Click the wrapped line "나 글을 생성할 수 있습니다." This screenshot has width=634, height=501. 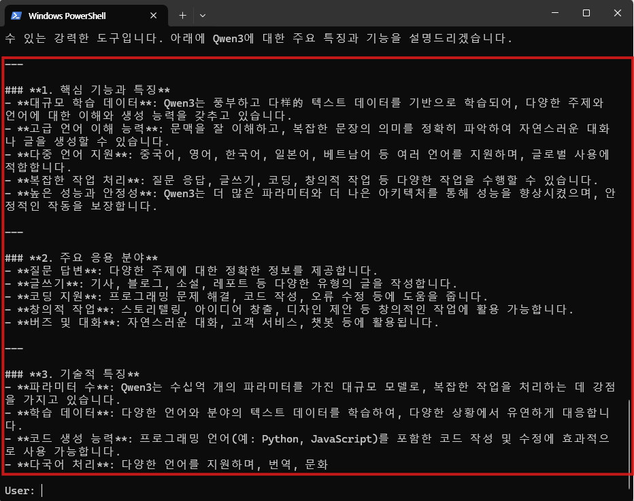(87, 141)
